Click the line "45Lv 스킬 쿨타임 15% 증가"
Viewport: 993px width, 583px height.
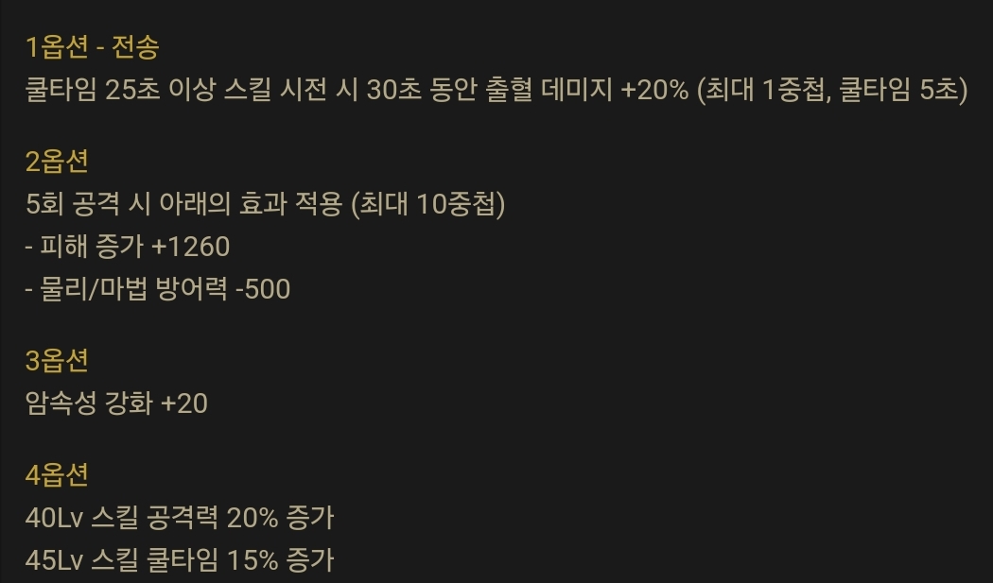tap(181, 560)
